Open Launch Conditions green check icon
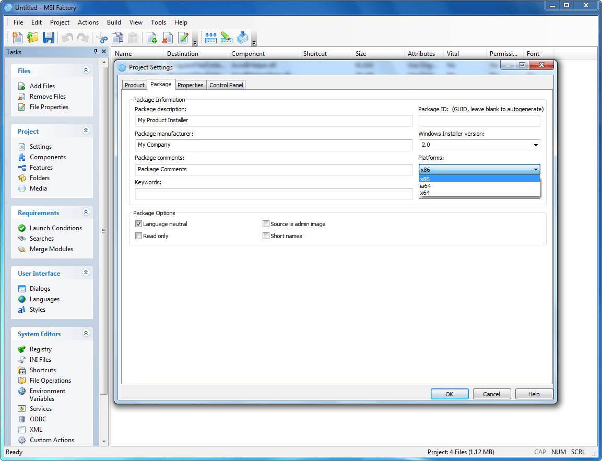 pyautogui.click(x=22, y=228)
